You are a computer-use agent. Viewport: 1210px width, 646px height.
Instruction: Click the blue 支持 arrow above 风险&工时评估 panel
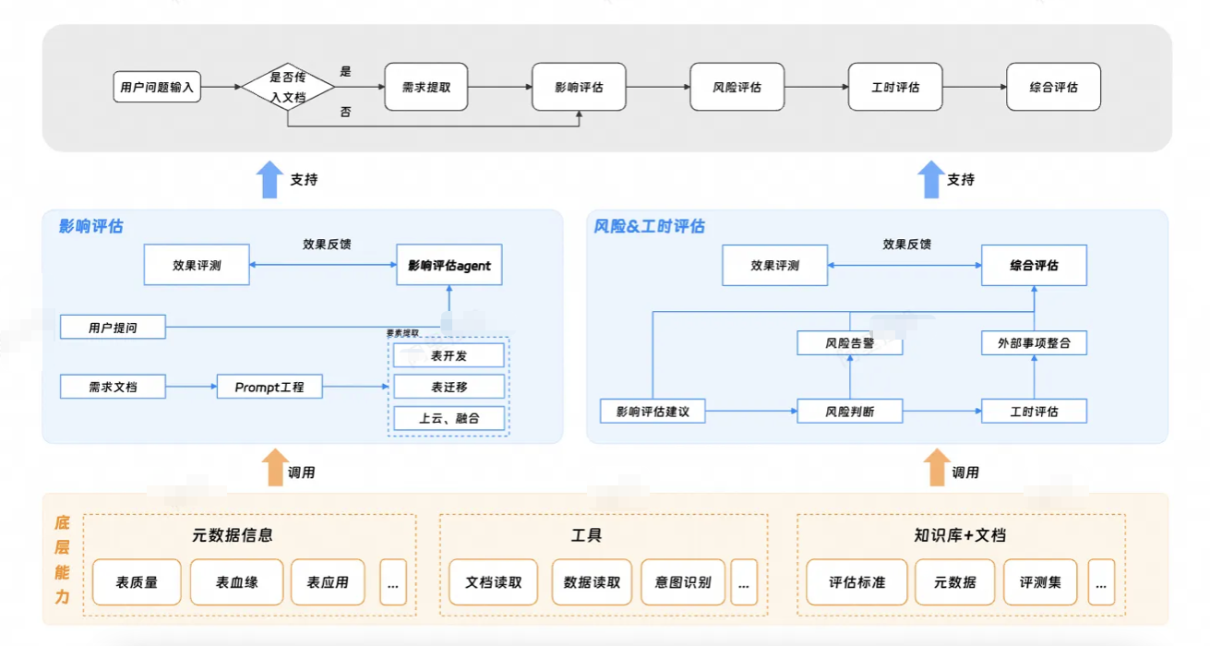[929, 179]
